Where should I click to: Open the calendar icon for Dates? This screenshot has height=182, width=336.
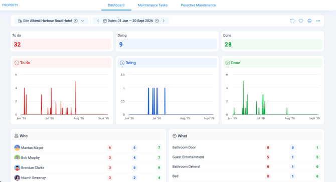pos(105,21)
